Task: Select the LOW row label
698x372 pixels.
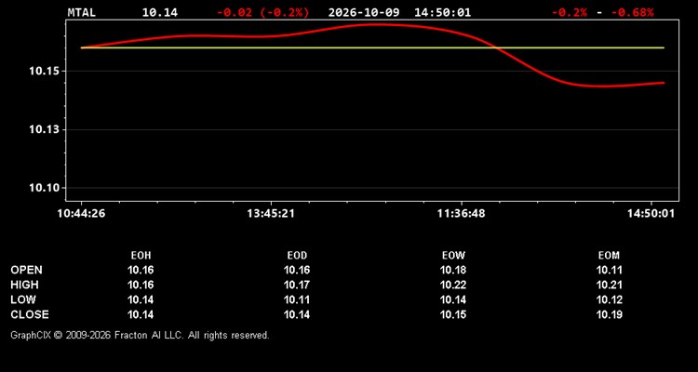Action: tap(23, 299)
